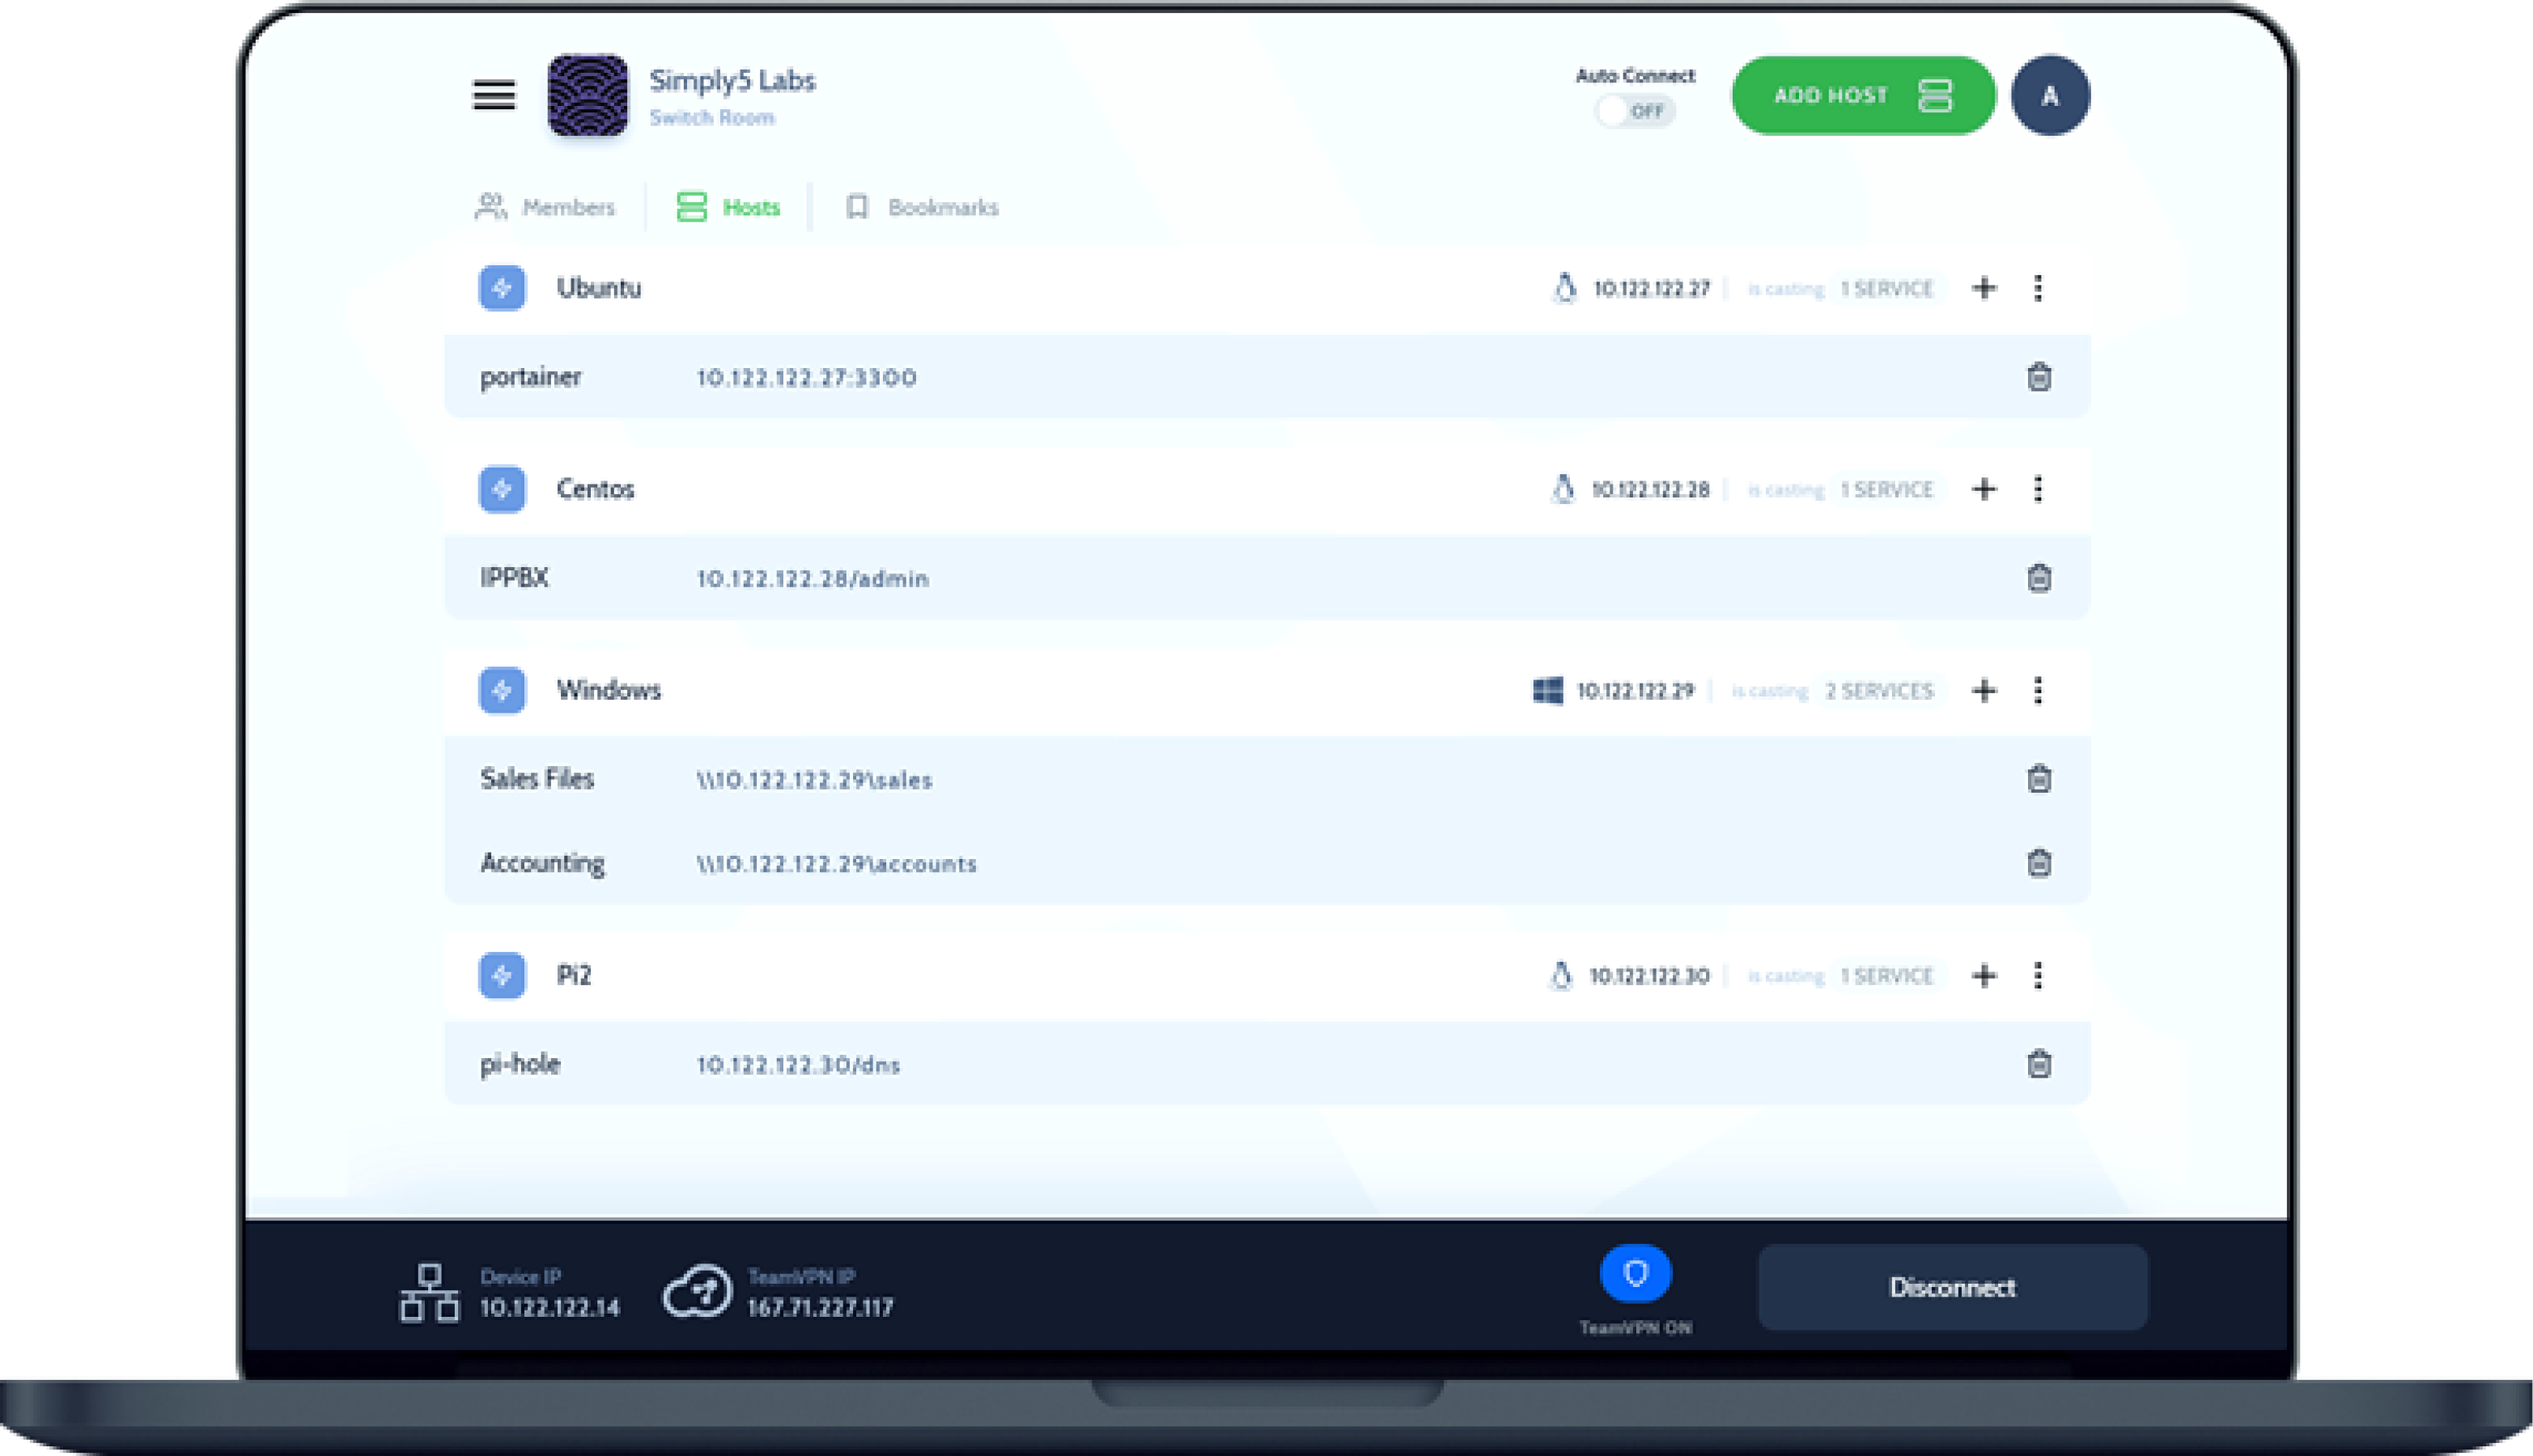Click the Device IP network icon
The height and width of the screenshot is (1456, 2533).
[429, 1293]
